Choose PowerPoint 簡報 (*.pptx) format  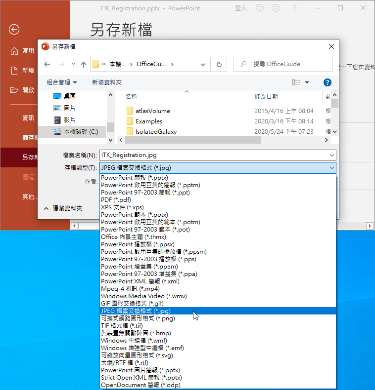pos(218,178)
